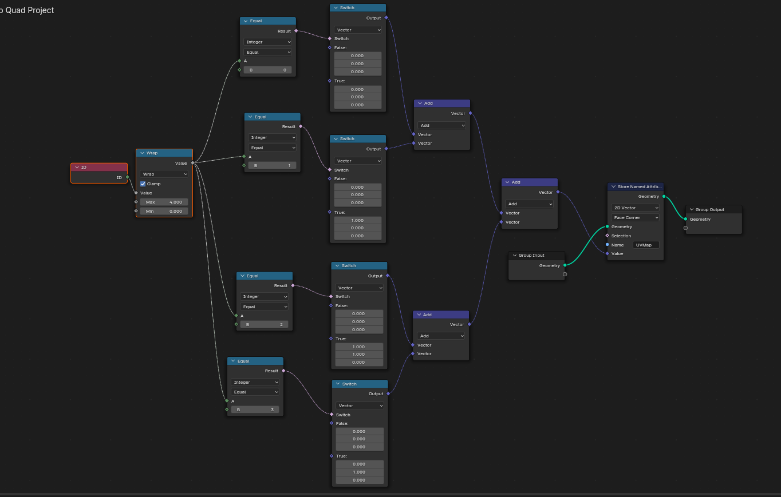
Task: Click the B field showing 3
Action: pyautogui.click(x=255, y=409)
